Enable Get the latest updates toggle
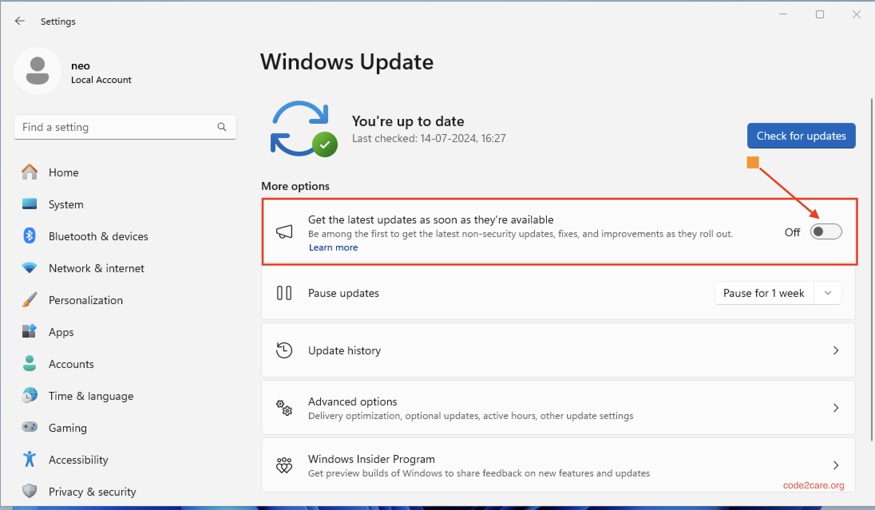This screenshot has height=510, width=875. click(826, 231)
